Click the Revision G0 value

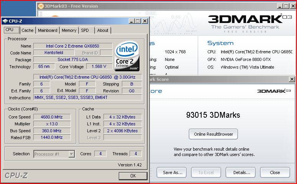pyautogui.click(x=132, y=91)
